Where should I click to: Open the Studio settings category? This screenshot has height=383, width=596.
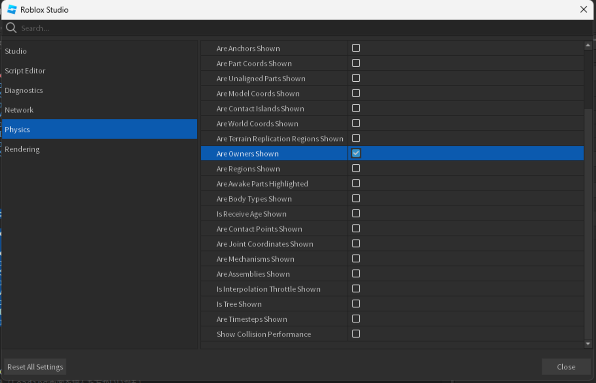click(100, 51)
